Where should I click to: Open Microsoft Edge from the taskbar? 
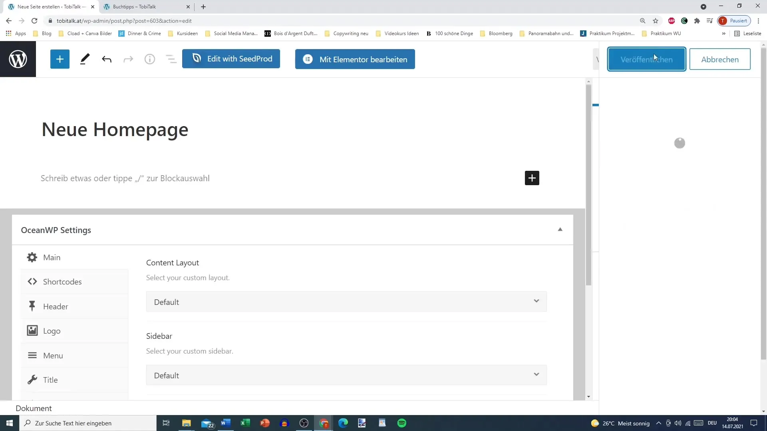tap(343, 423)
